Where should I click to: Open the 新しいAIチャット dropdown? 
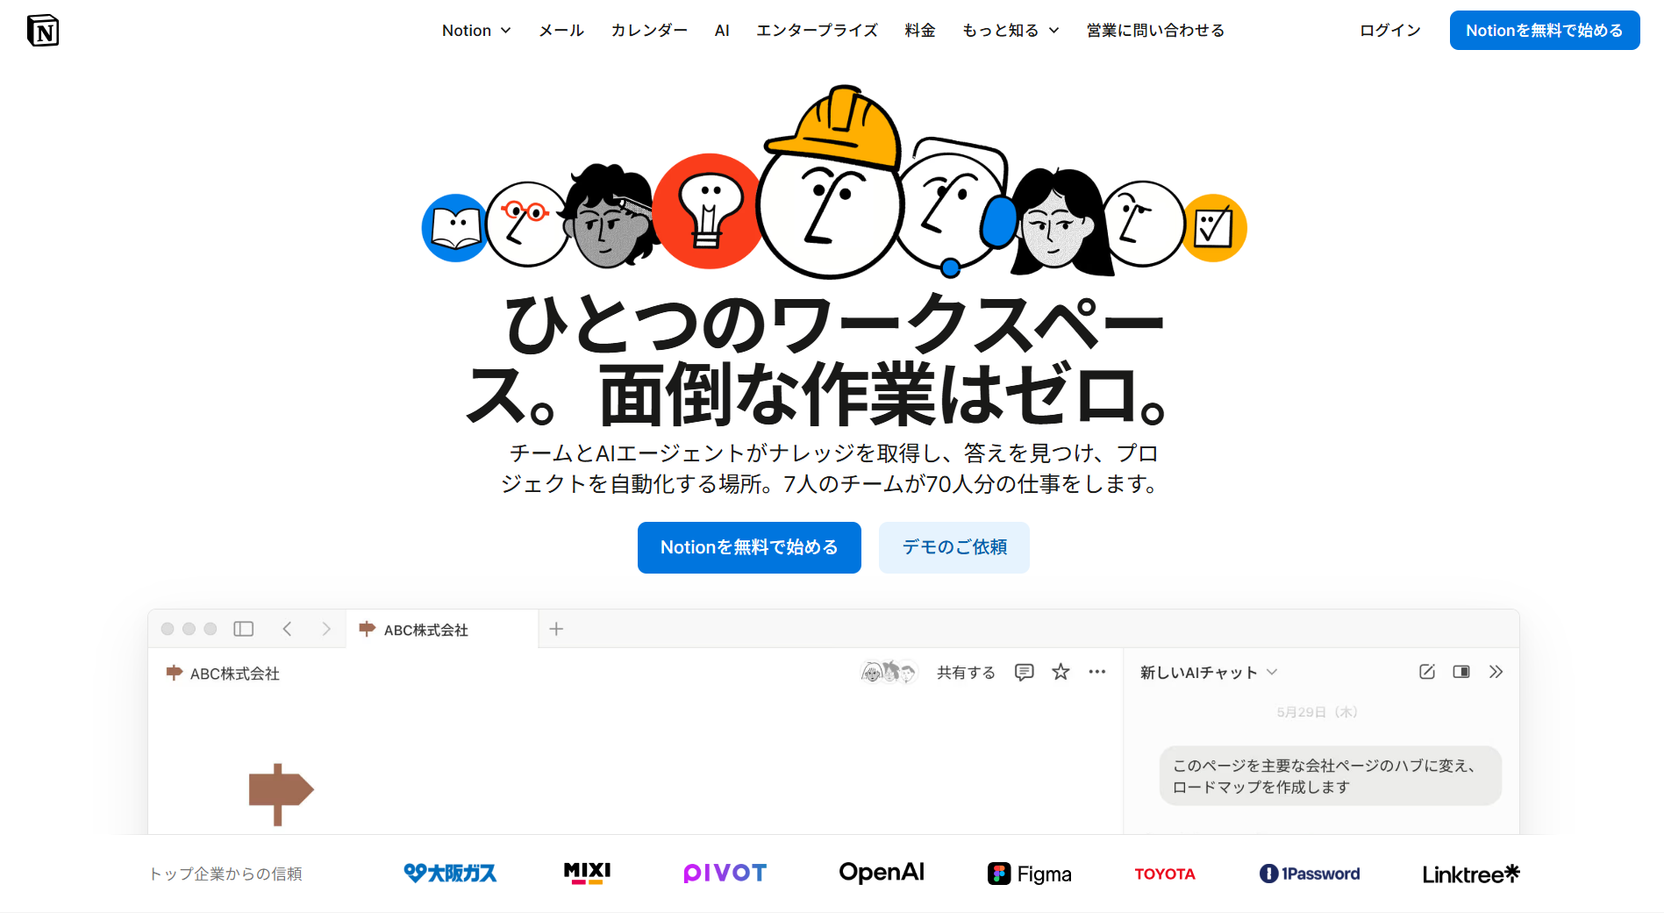1209,673
